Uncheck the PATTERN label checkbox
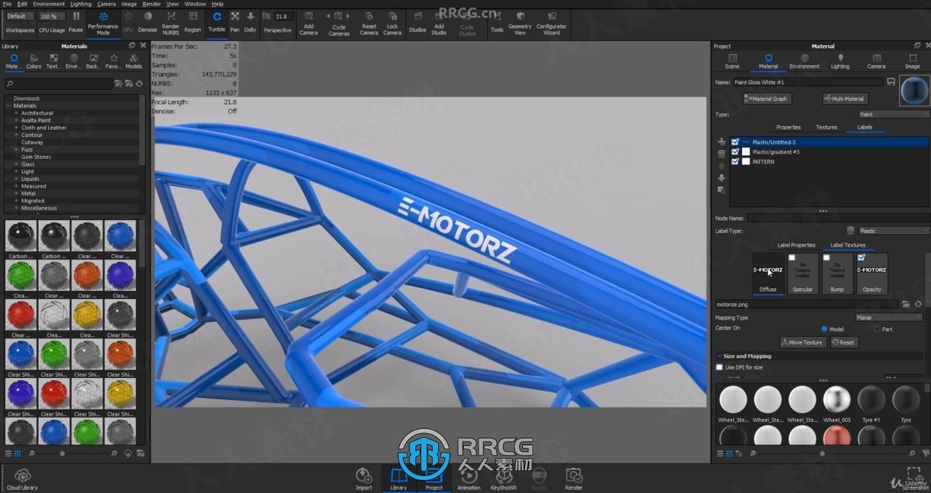 click(x=735, y=162)
